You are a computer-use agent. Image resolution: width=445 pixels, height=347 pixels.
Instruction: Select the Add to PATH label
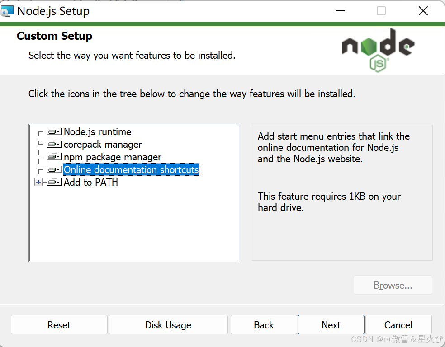click(x=91, y=182)
